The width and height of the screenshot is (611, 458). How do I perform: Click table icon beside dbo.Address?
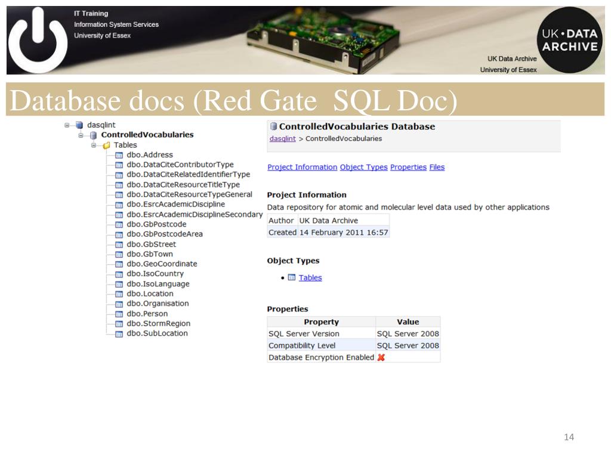click(119, 155)
